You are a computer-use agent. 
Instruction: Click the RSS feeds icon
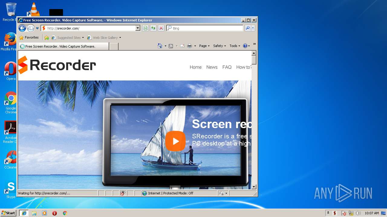pos(171,46)
